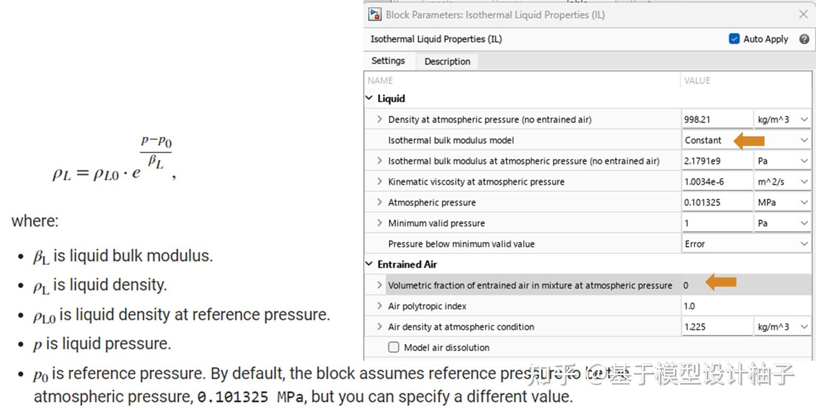Close the Block Parameters dialog
Viewport: 816px width, 408px height.
pyautogui.click(x=803, y=14)
